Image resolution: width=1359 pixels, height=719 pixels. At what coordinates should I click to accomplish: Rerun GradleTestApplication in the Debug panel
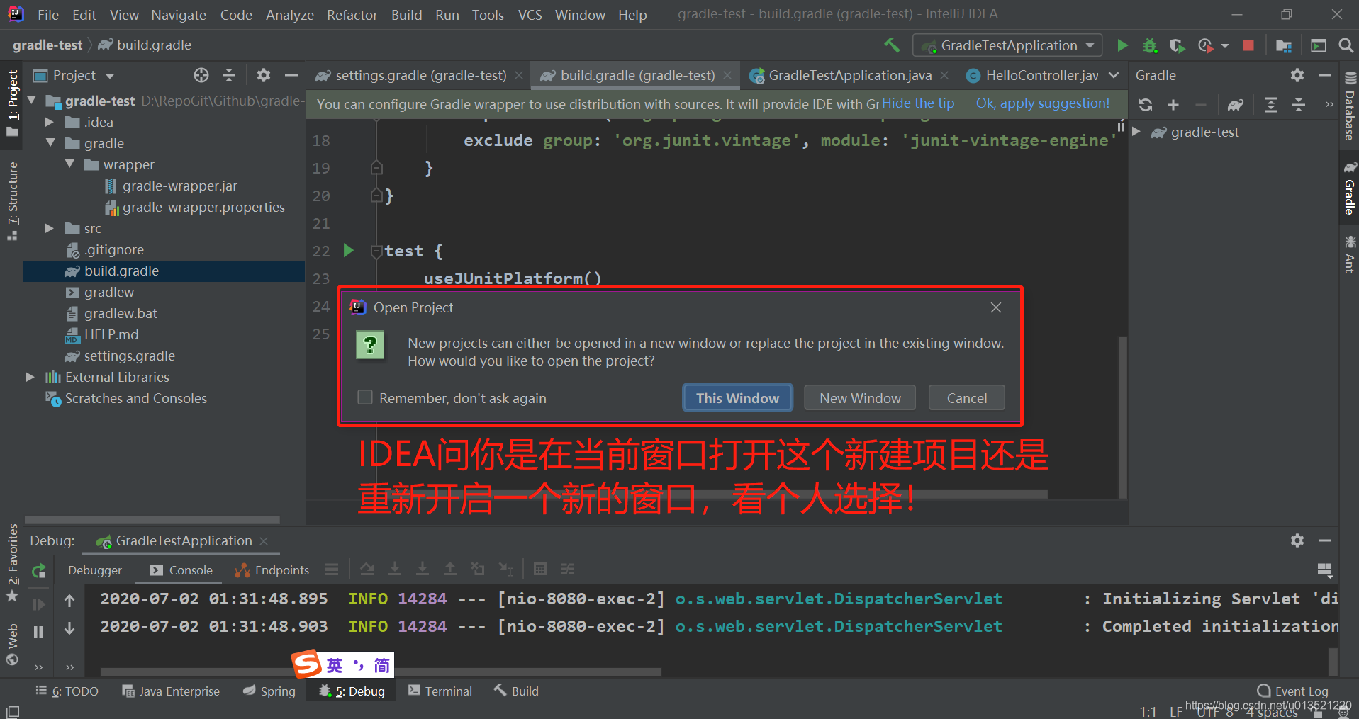(39, 570)
